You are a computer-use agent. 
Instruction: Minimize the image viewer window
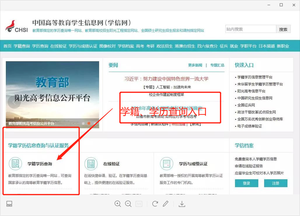coord(269,5)
